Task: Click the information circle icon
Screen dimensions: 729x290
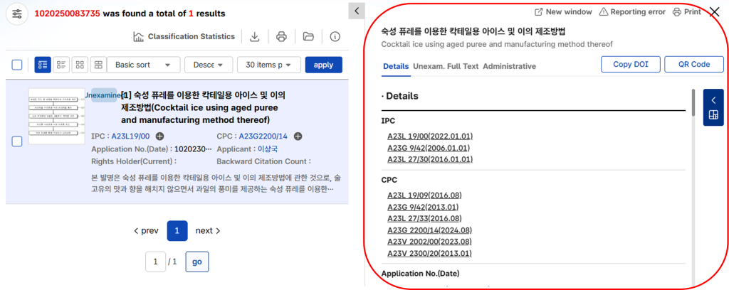Action: pyautogui.click(x=335, y=36)
